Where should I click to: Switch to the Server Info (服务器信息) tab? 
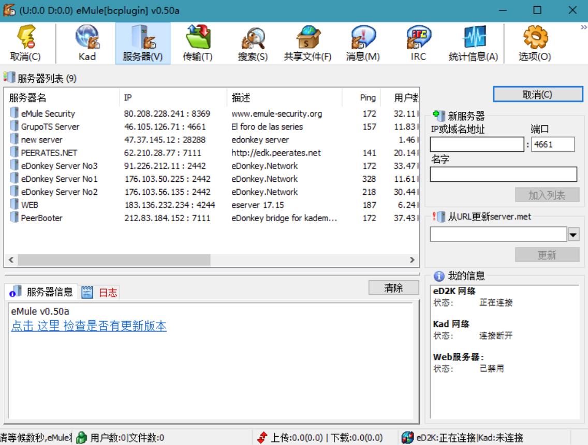click(41, 292)
